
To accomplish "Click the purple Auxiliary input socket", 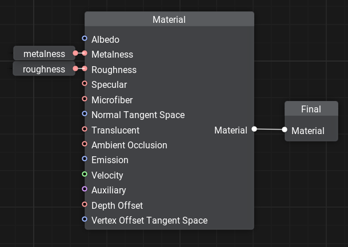I will [x=85, y=189].
